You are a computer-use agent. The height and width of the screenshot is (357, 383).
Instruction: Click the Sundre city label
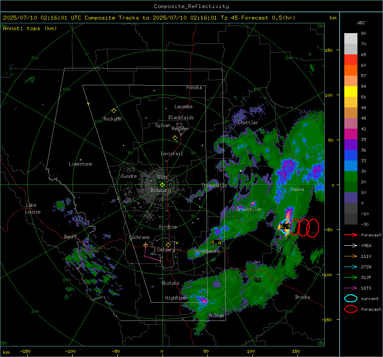[x=129, y=176]
